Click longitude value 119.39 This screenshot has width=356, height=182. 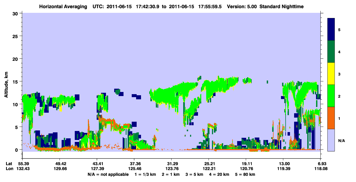(x=283, y=169)
